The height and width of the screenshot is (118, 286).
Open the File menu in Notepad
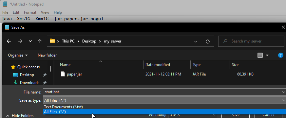[x=5, y=12]
